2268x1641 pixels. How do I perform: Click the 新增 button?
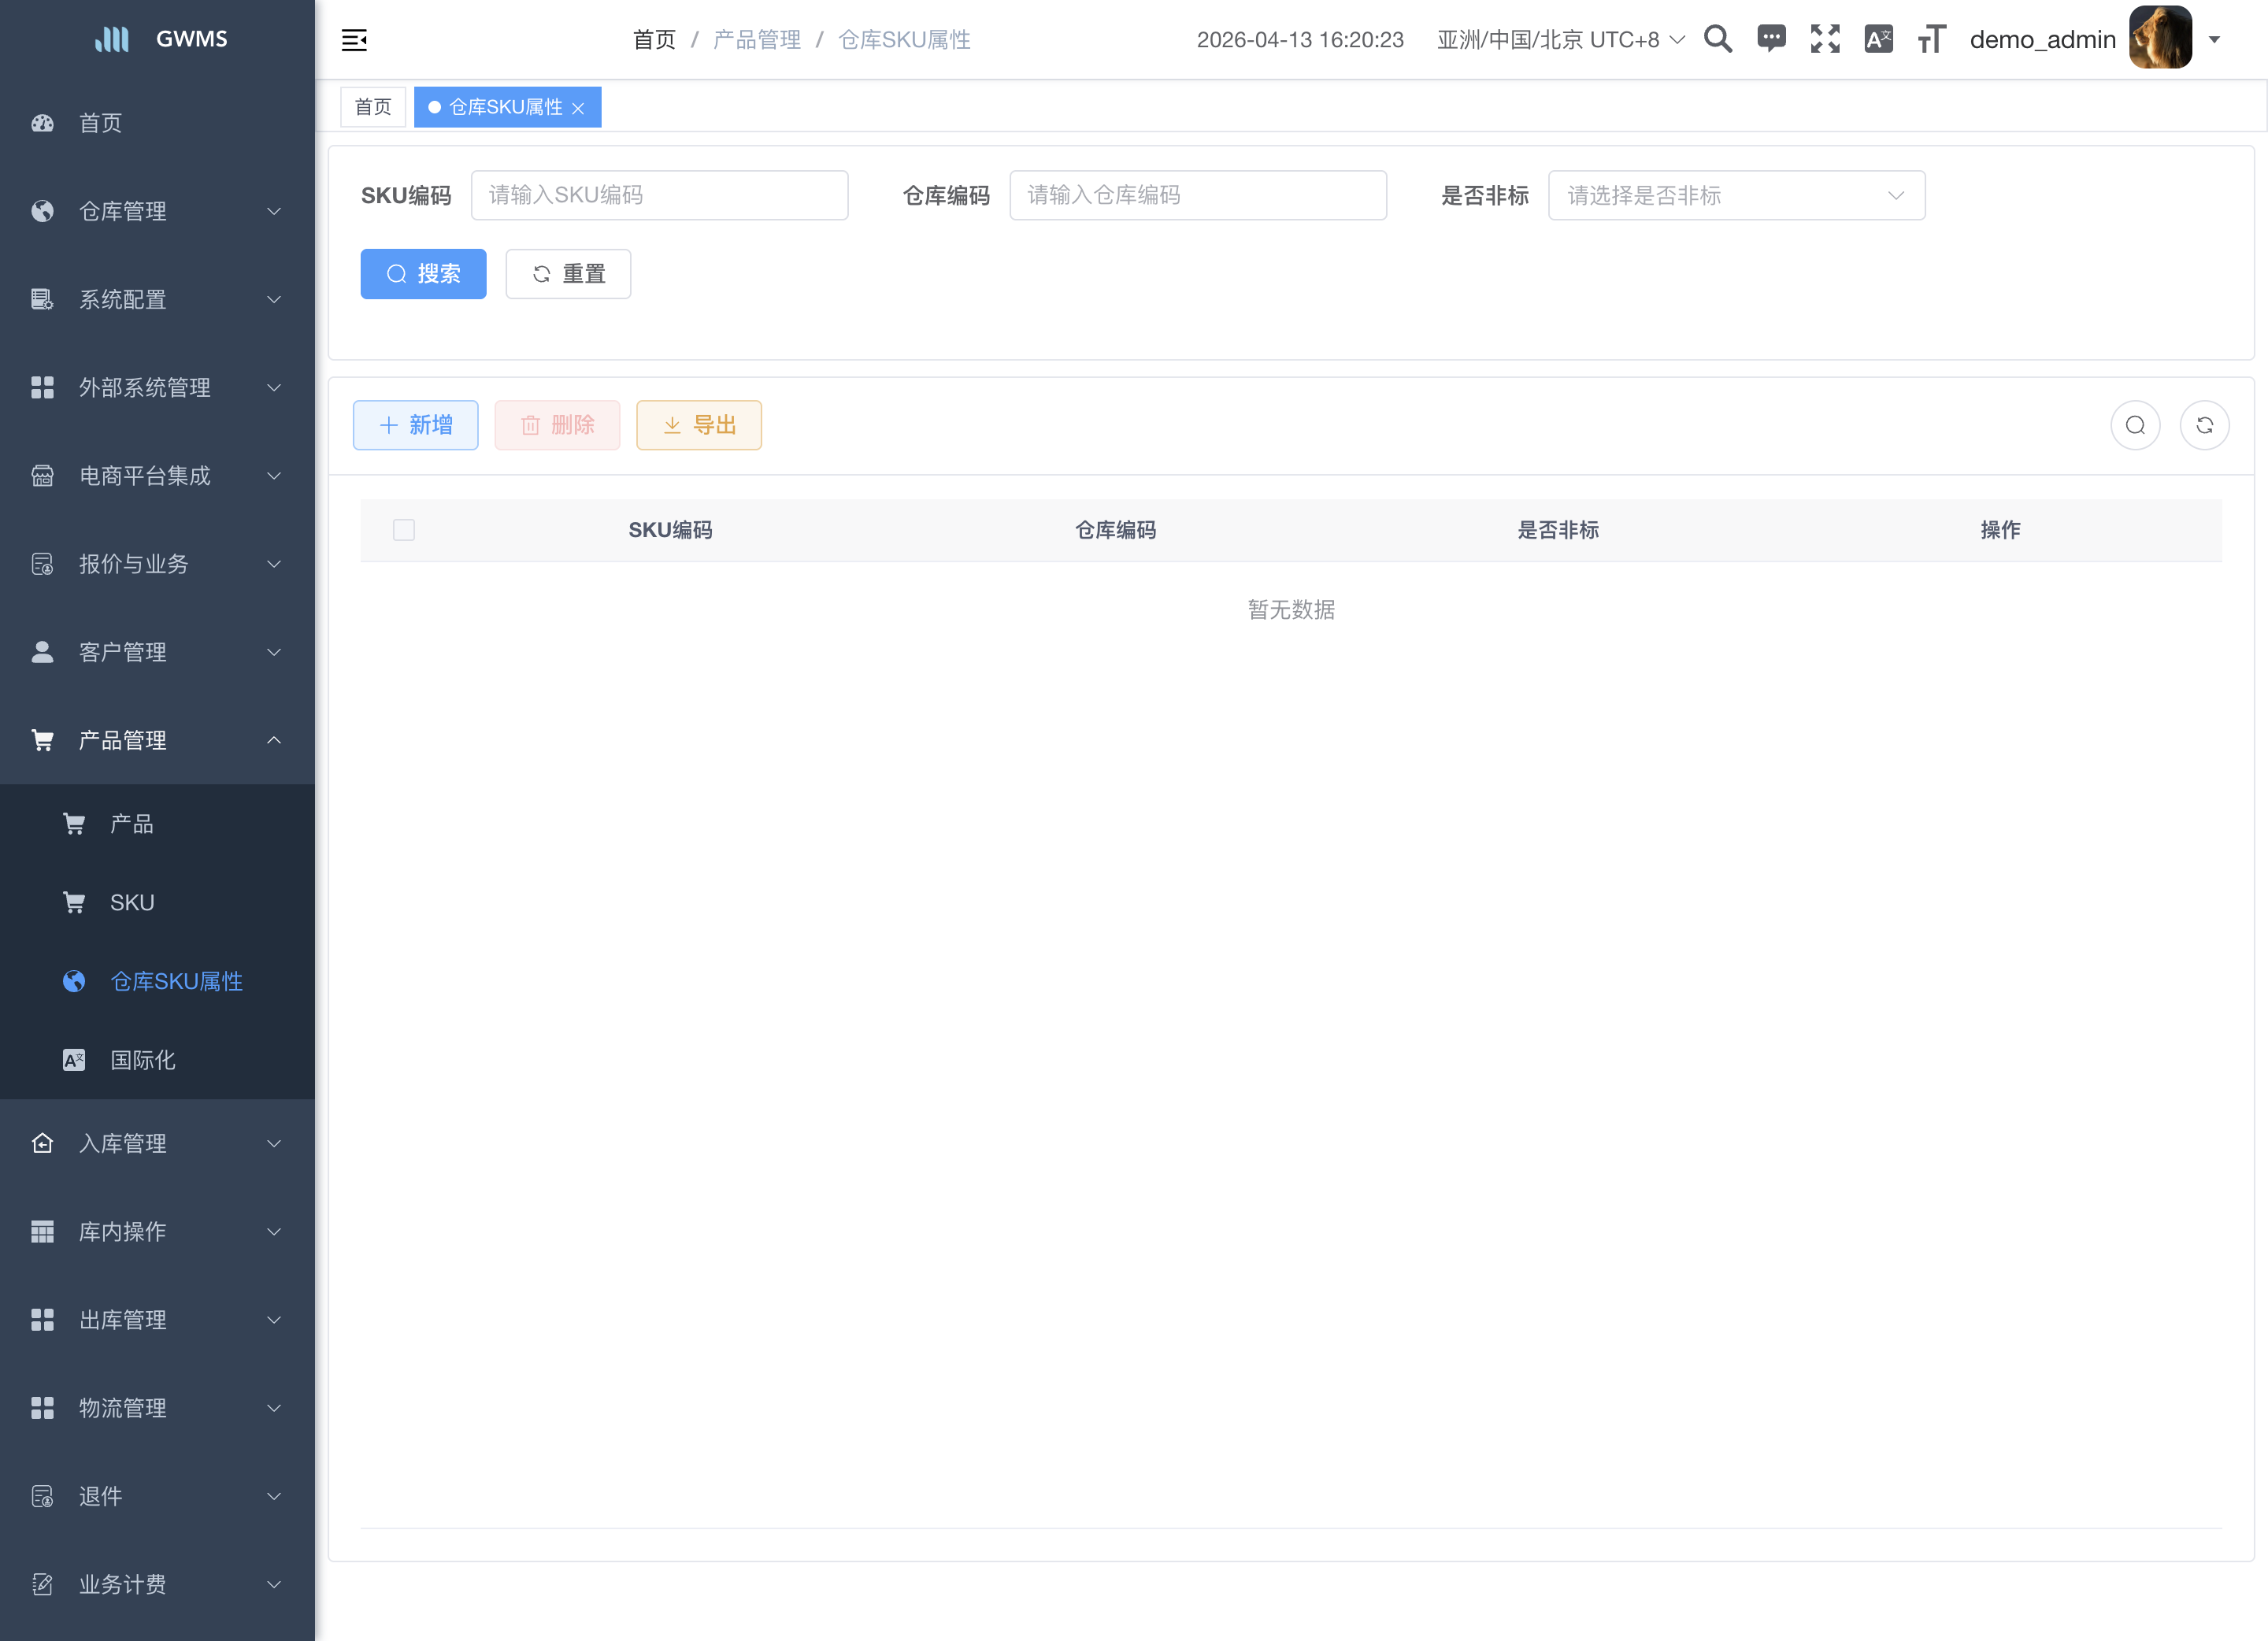click(415, 425)
